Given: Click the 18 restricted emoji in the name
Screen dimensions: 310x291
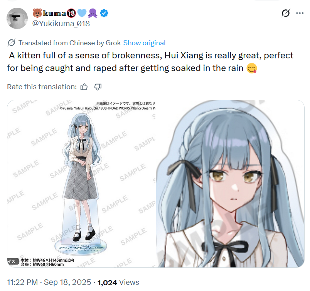Looking at the screenshot, I should click(x=71, y=13).
